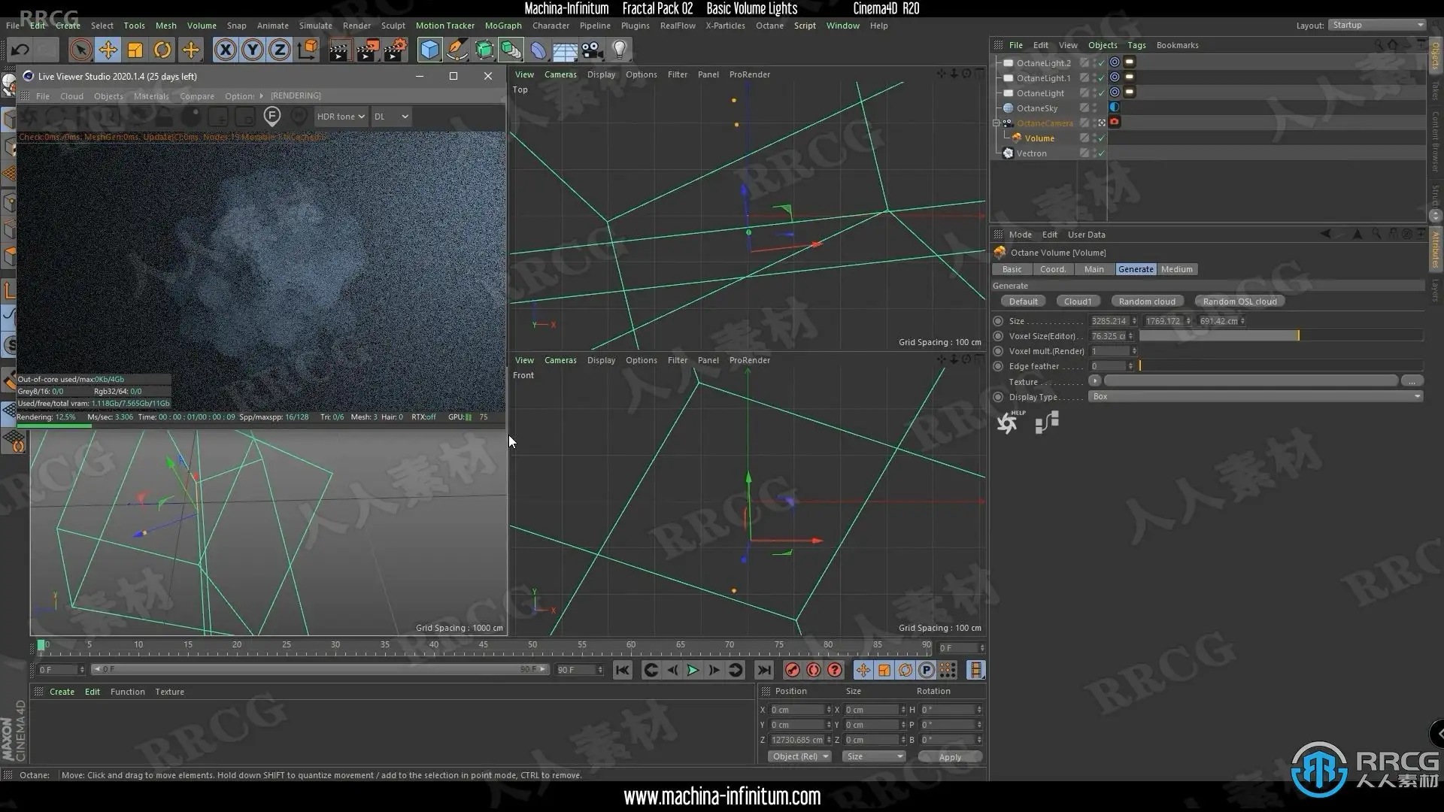Click the Random cloud button

(1146, 301)
